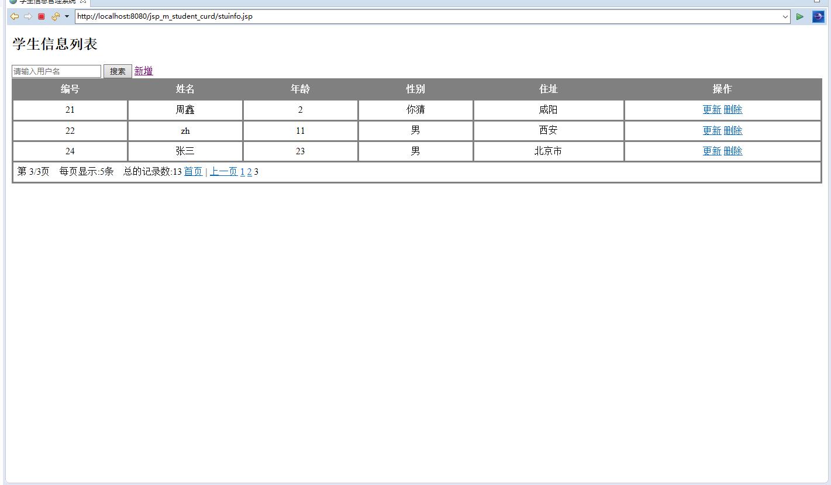Click 删除 for student 张三
Viewport: 831px width, 485px height.
click(x=734, y=151)
